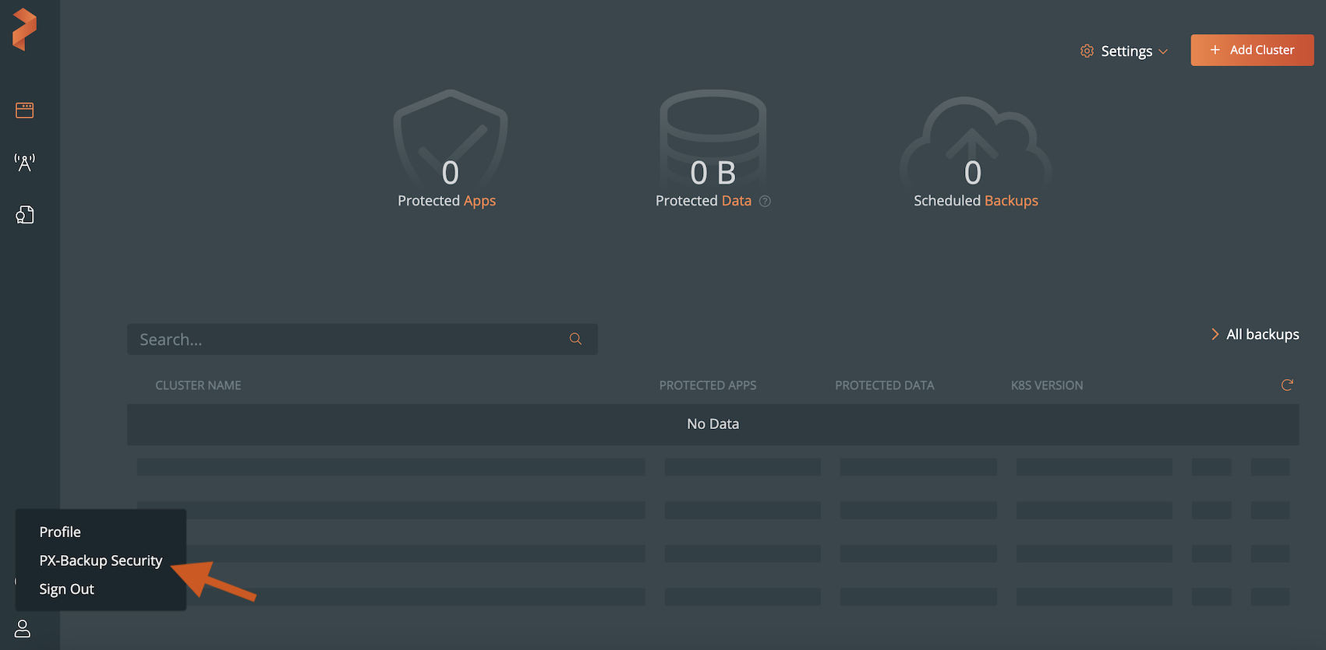
Task: Click the Portworx logo in the sidebar
Action: [x=24, y=30]
